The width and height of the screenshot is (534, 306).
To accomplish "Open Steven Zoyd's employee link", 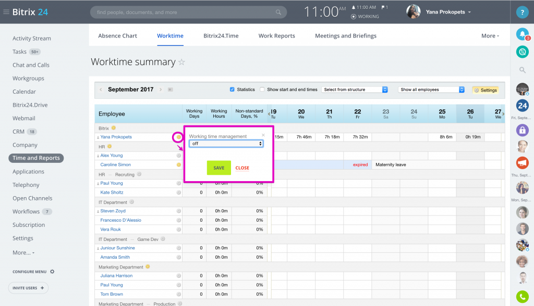I will coord(113,211).
